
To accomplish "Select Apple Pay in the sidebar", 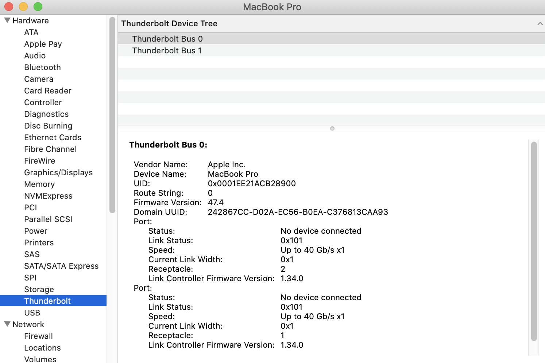I will pyautogui.click(x=43, y=44).
